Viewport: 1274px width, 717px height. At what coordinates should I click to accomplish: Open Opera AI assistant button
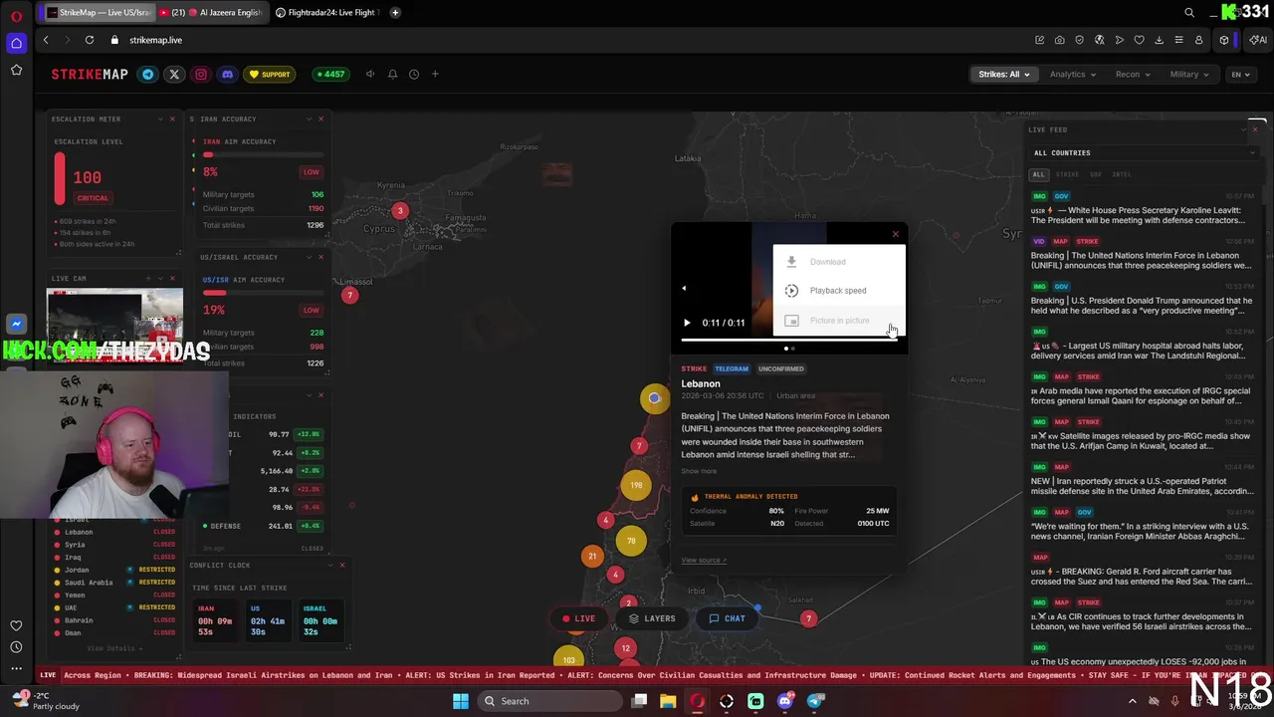pos(1258,40)
